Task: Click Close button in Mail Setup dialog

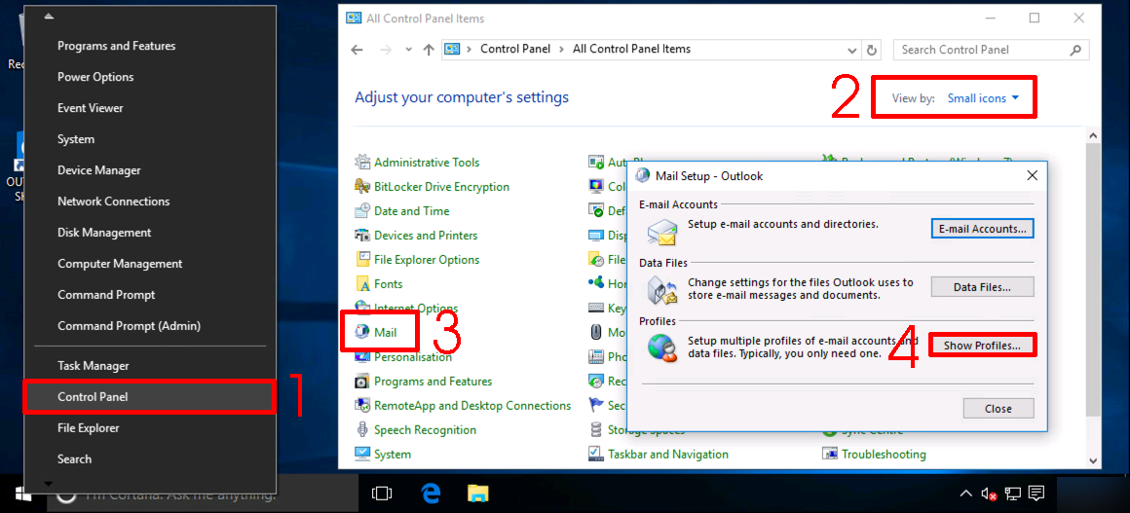Action: point(998,409)
